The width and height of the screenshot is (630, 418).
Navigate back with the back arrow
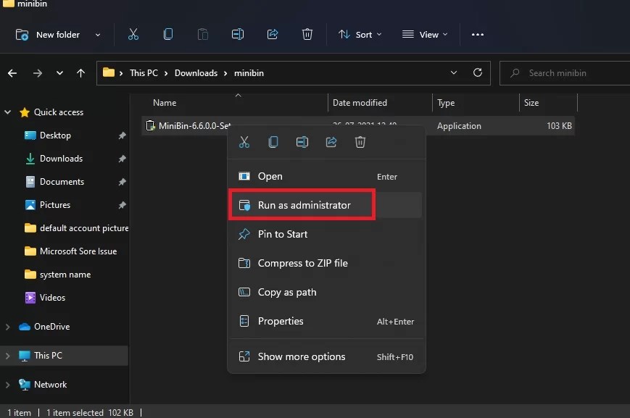coord(12,72)
